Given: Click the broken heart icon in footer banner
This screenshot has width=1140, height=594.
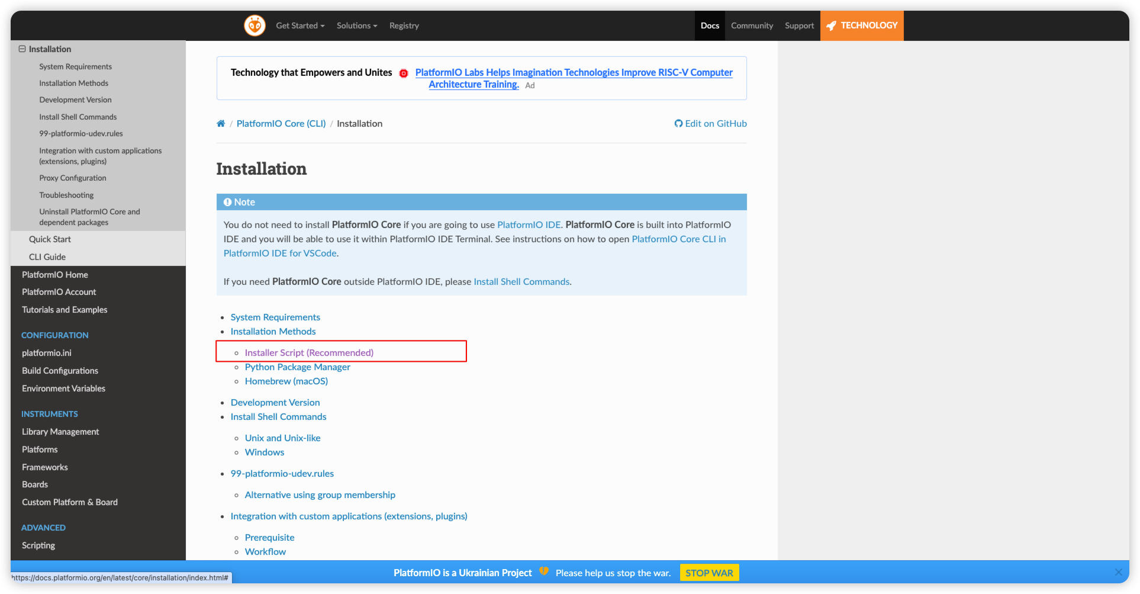Looking at the screenshot, I should coord(543,572).
